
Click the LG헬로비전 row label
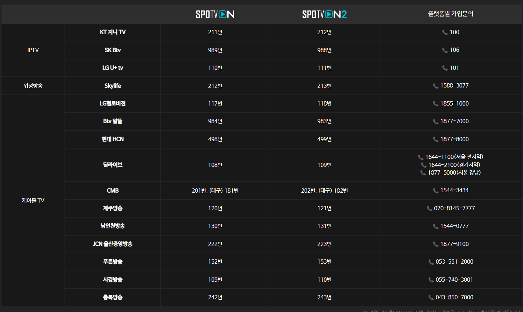[x=113, y=104]
